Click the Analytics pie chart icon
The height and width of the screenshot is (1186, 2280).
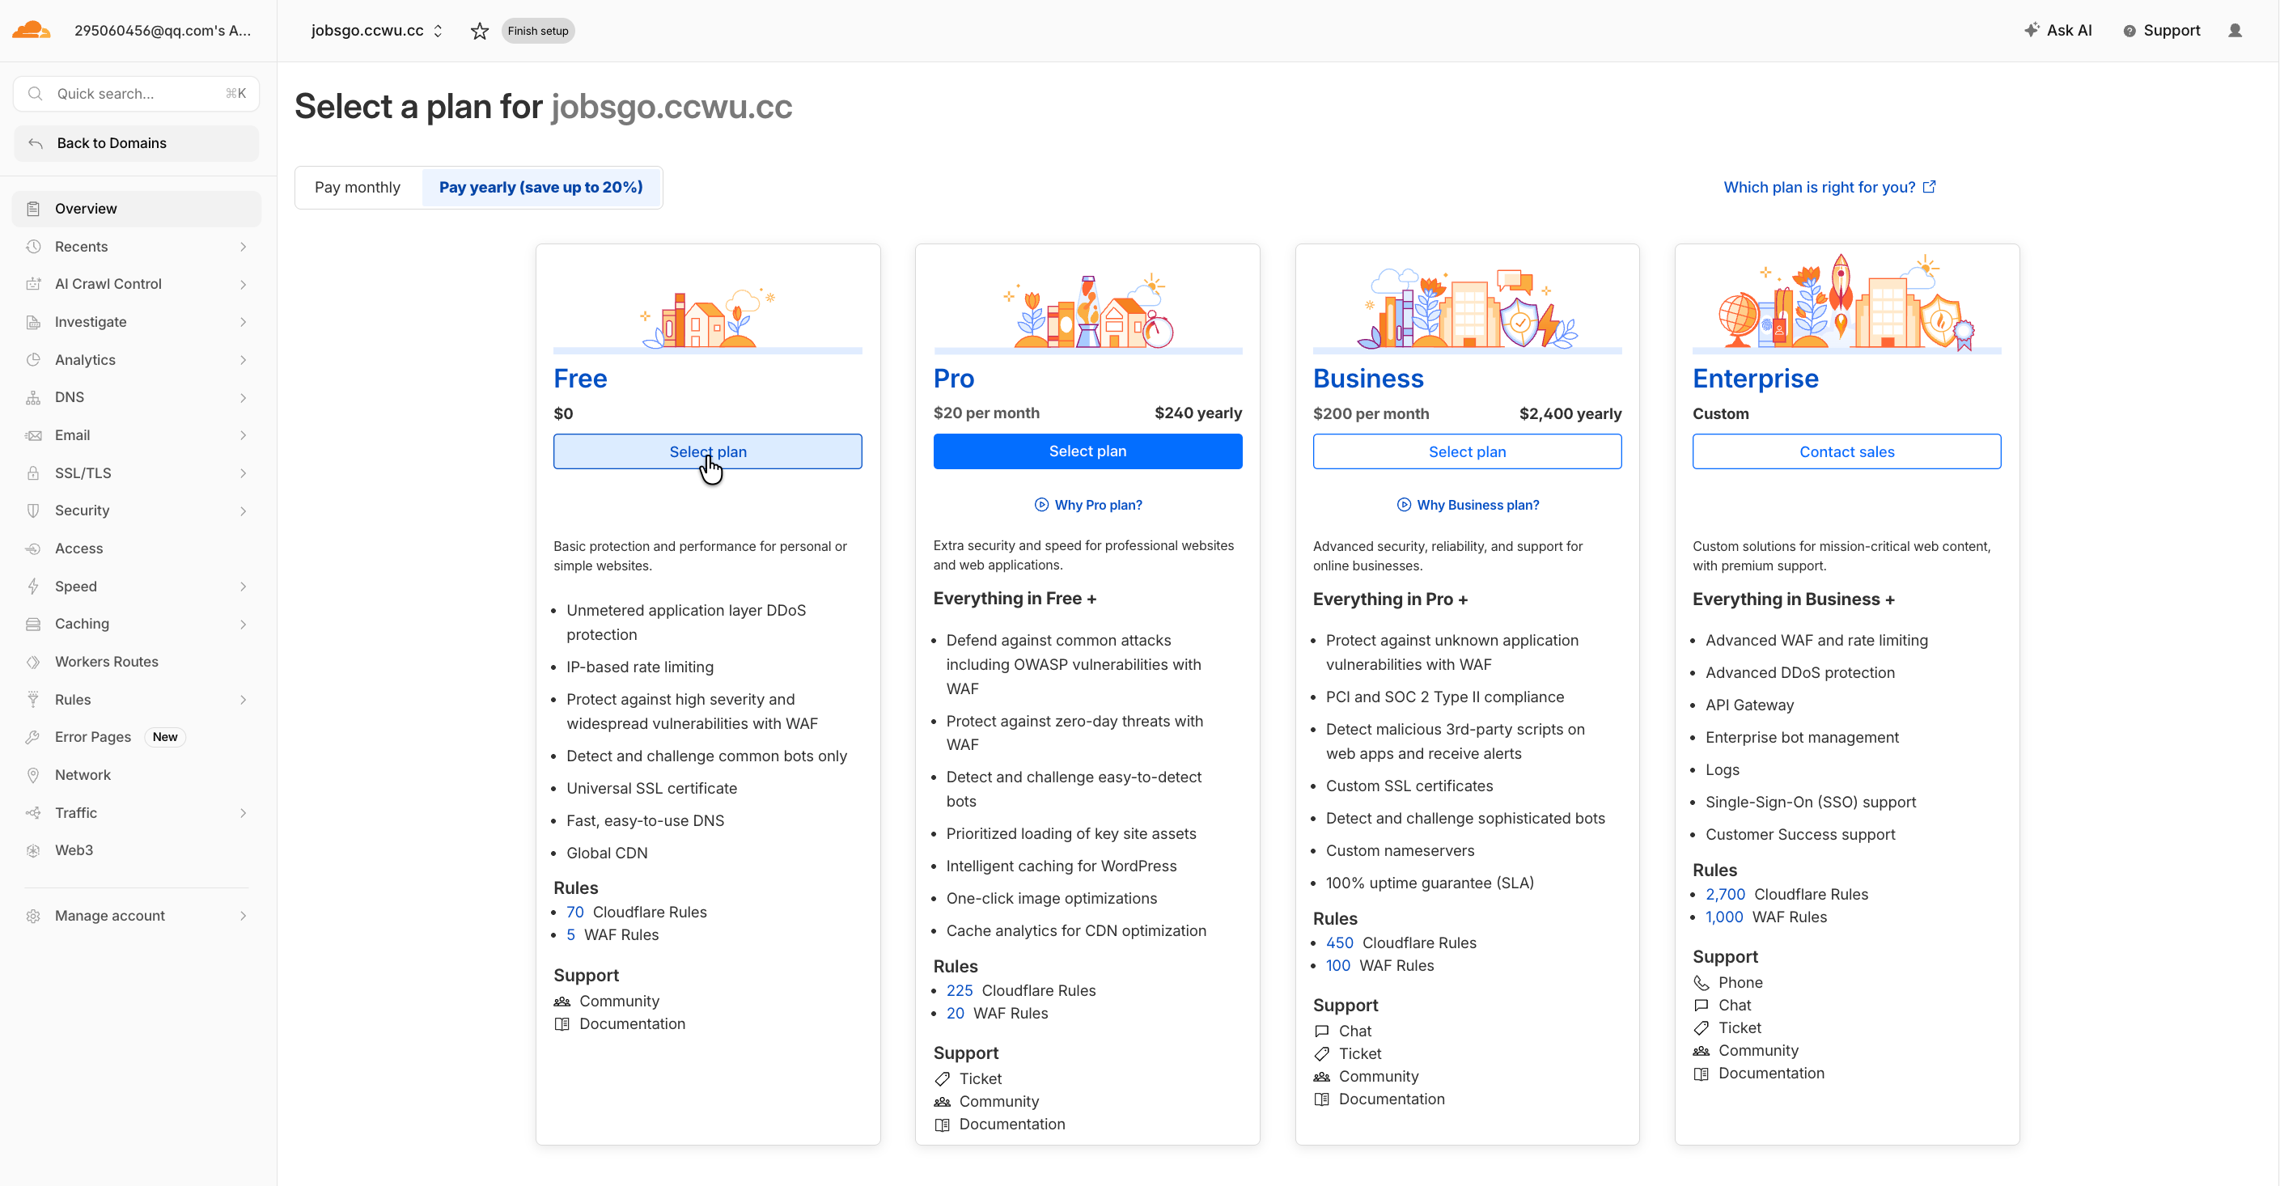coord(34,360)
